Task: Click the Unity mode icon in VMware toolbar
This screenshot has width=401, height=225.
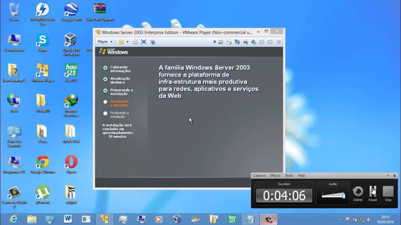Action: [153, 42]
